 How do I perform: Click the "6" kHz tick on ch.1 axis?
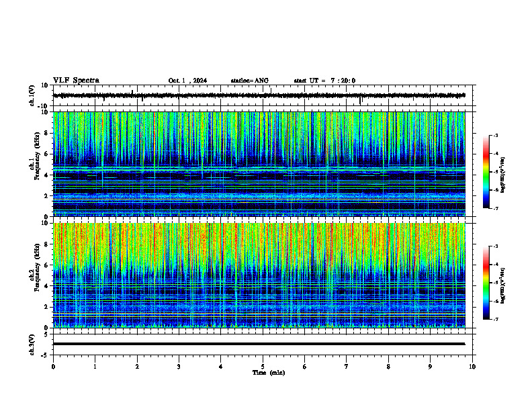pyautogui.click(x=46, y=154)
